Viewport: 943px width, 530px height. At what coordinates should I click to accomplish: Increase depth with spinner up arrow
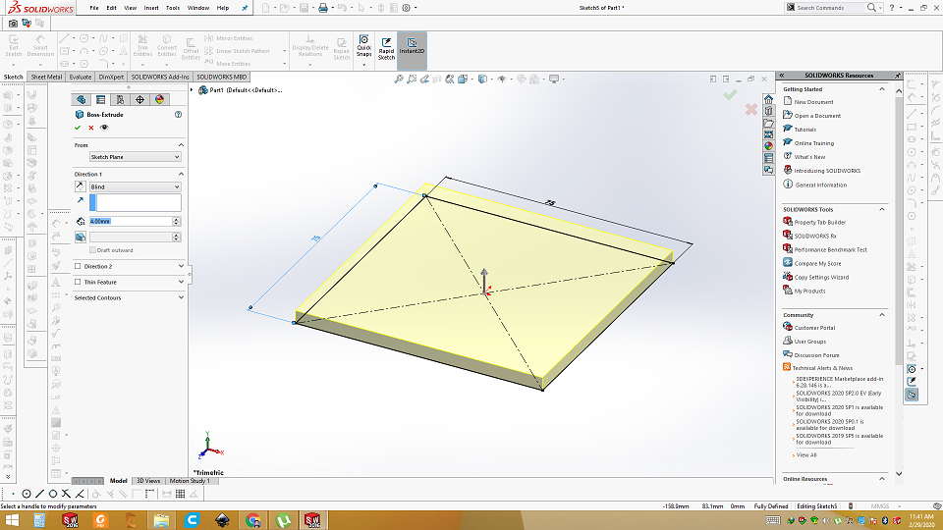(177, 219)
